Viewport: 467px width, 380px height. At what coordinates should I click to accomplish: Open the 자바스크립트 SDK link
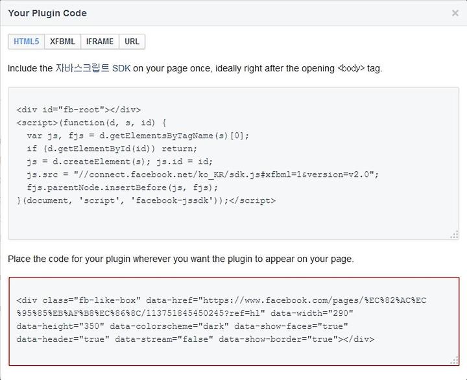[x=93, y=68]
